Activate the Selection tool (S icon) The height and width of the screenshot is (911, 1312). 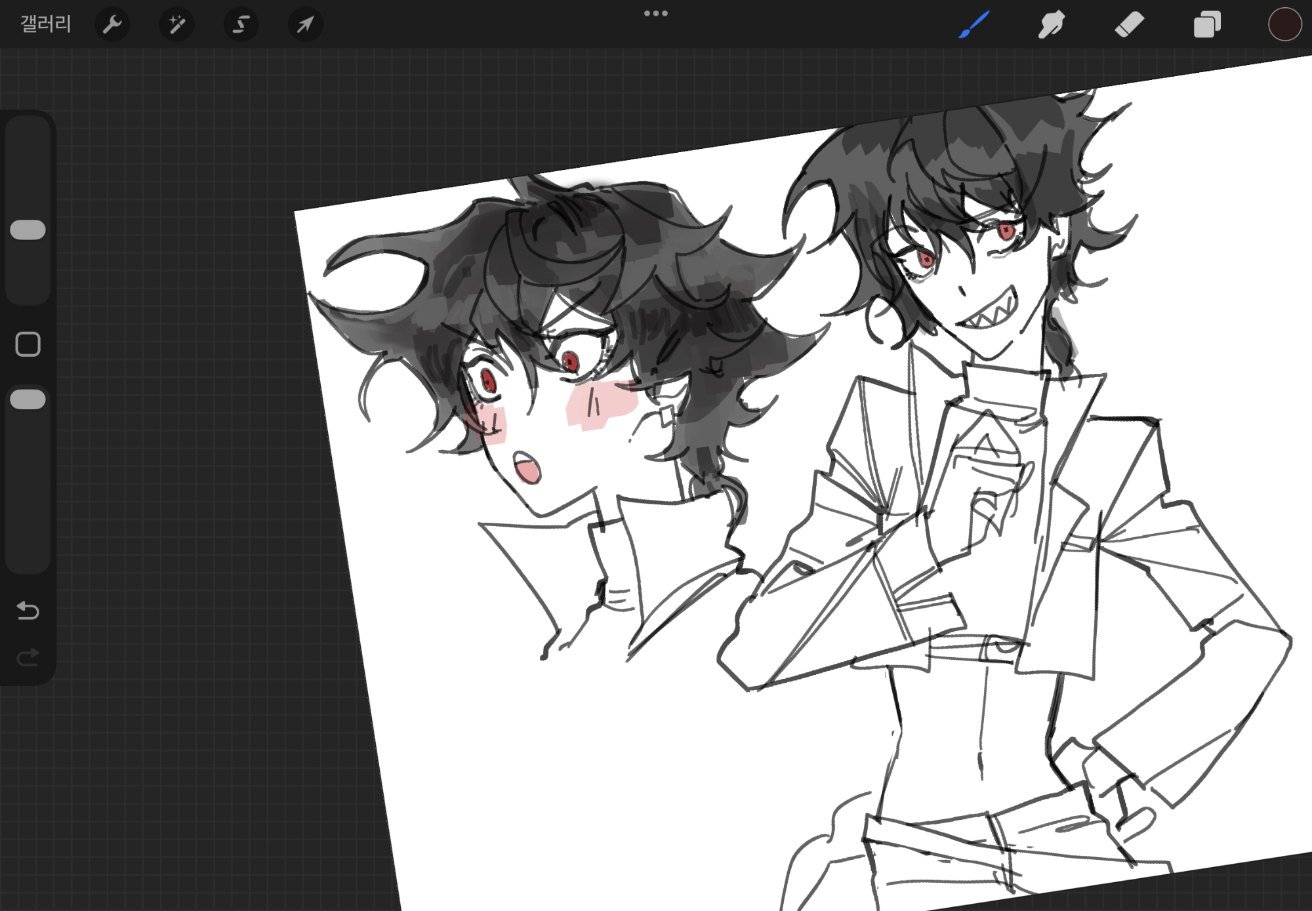[241, 25]
